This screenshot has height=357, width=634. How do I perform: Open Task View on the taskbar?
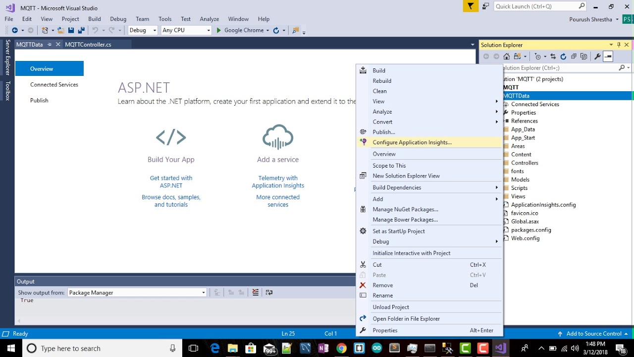pyautogui.click(x=193, y=348)
